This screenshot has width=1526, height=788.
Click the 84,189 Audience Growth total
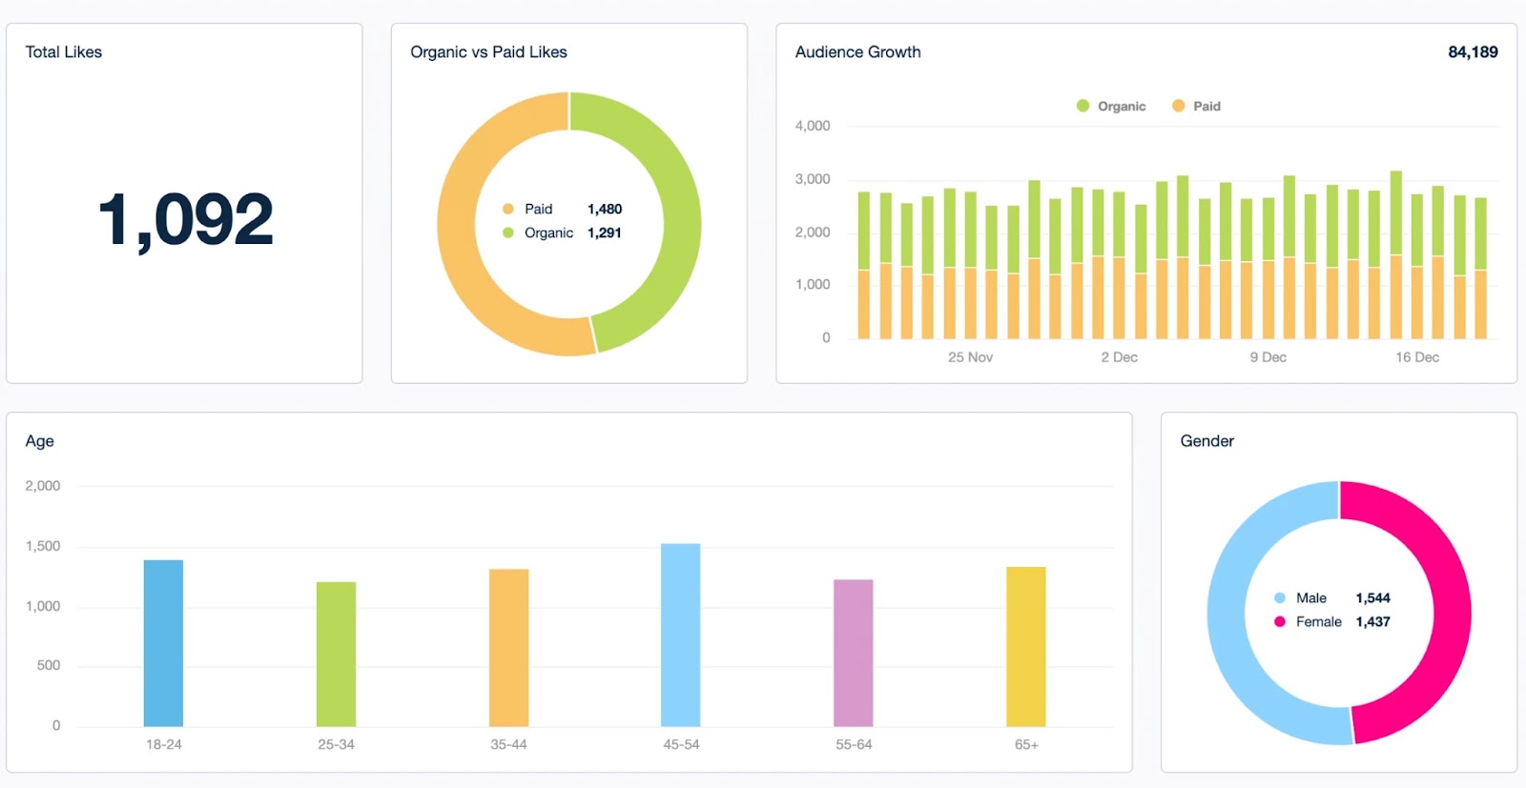point(1472,52)
